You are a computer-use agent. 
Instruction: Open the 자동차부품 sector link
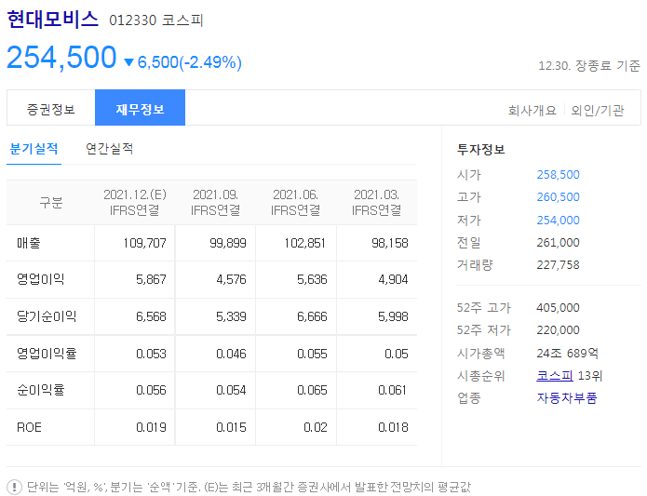[x=567, y=398]
